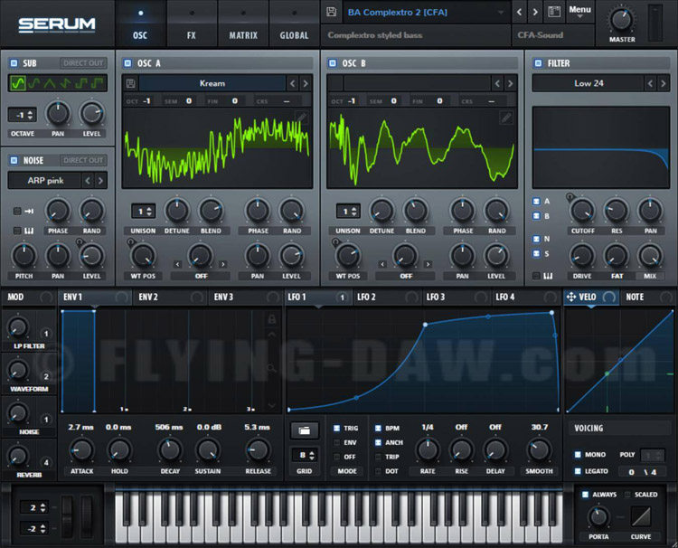
Task: Open the Menu button
Action: pyautogui.click(x=579, y=12)
